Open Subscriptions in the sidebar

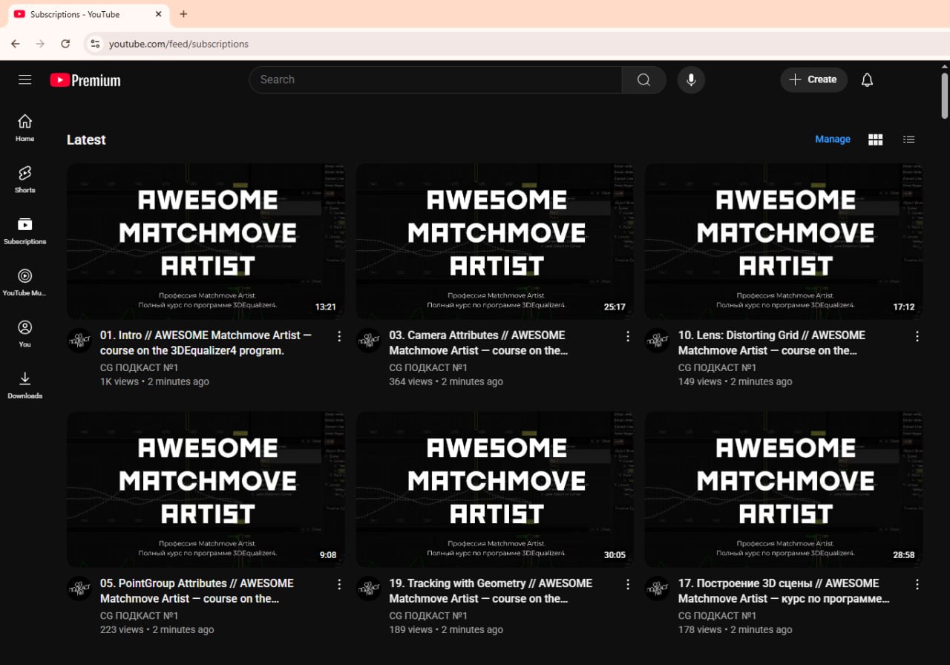24,231
